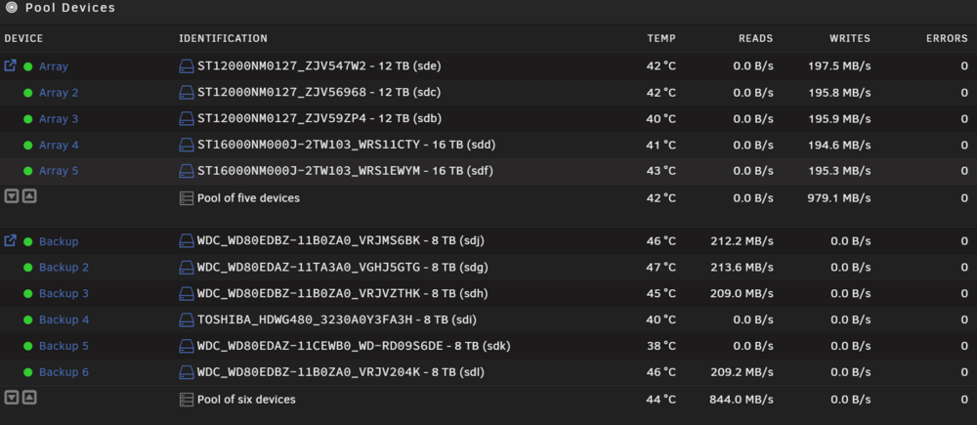
Task: Open the Array pool external link icon
Action: pyautogui.click(x=10, y=65)
